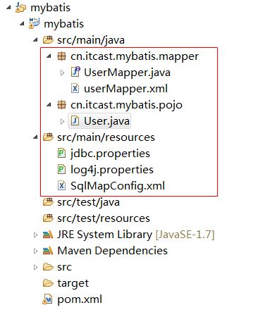Select the target folder label
Viewport: 277px width, 329px height.
point(73,284)
